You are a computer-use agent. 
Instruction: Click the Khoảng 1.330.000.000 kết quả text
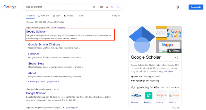coord(45,22)
